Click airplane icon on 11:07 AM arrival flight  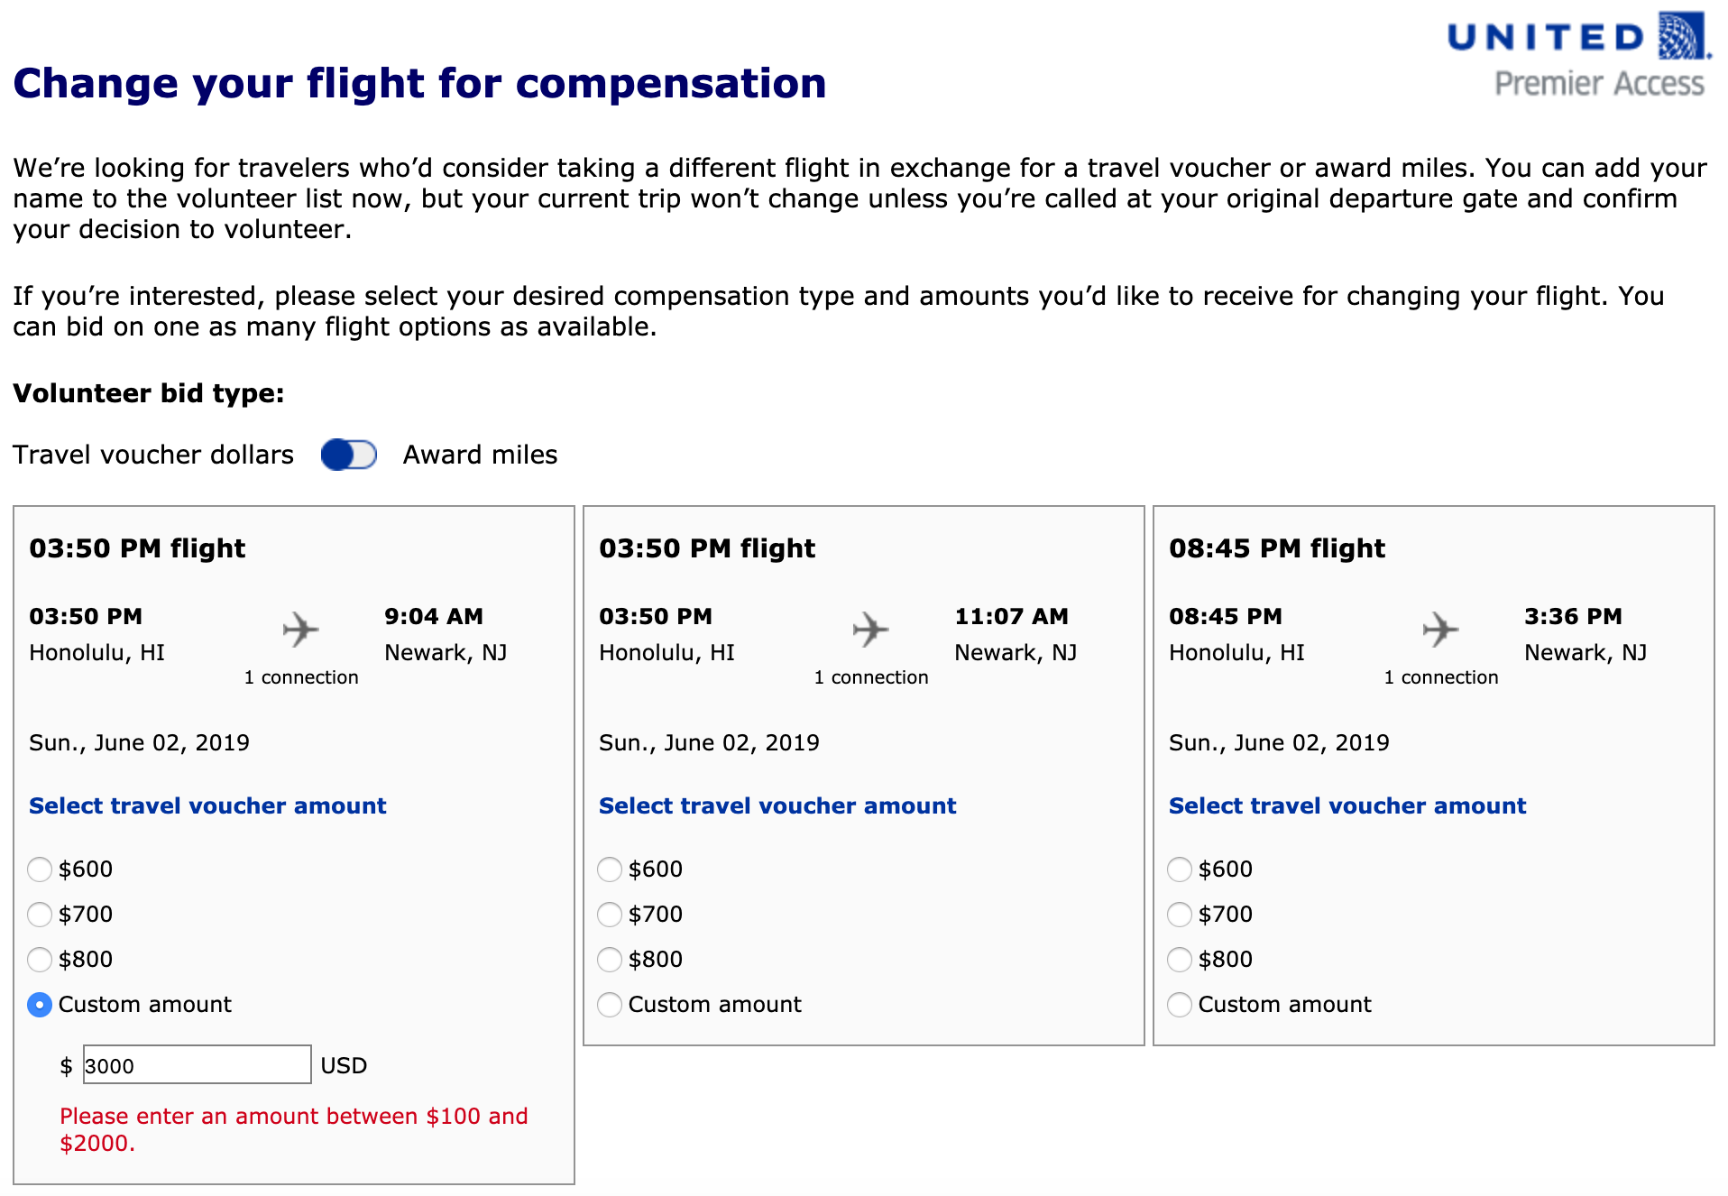[870, 629]
